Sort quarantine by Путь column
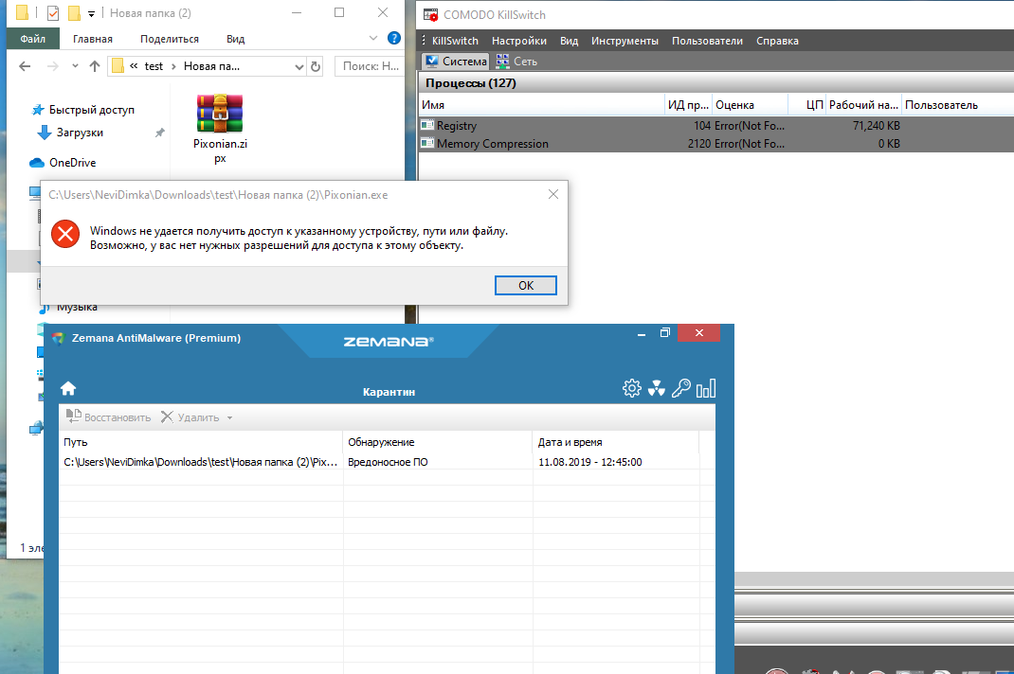The image size is (1014, 674). click(201, 442)
